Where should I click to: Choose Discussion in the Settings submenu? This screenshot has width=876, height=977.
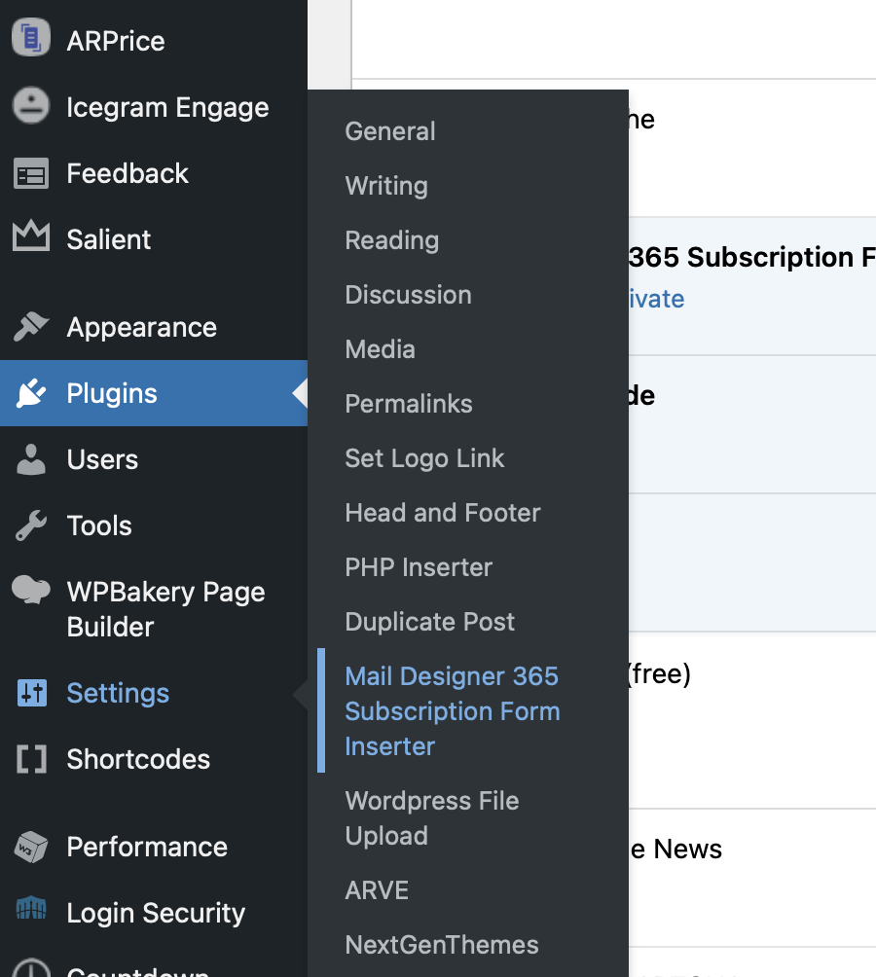408,295
